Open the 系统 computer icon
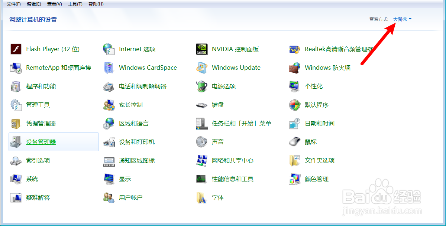The height and width of the screenshot is (226, 446). click(16, 179)
